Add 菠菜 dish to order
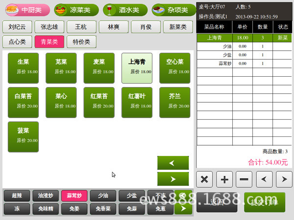 (23, 137)
